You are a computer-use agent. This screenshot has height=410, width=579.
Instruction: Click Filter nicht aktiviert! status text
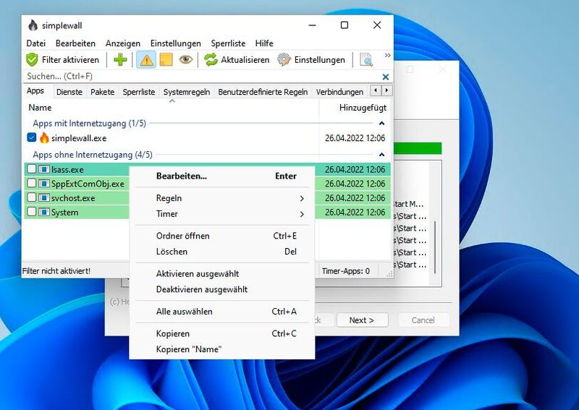56,271
